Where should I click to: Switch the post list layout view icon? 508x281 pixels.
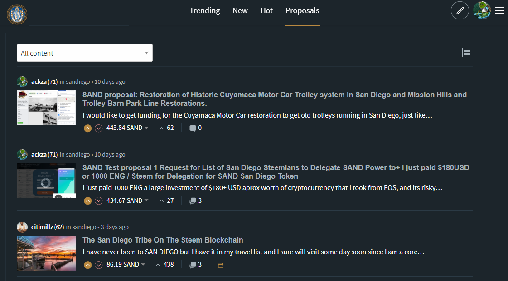467,52
